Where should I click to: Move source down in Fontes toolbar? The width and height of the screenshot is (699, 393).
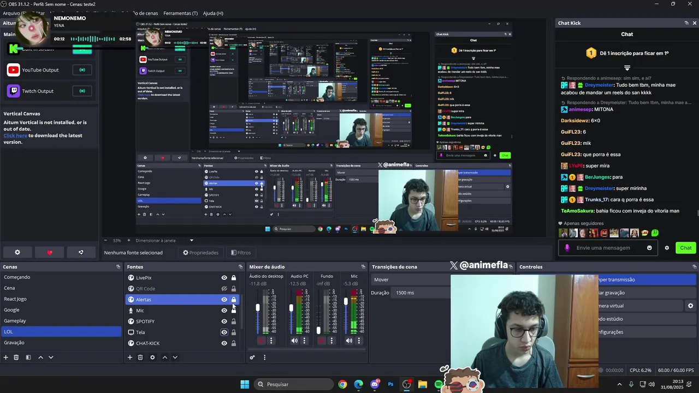(175, 358)
